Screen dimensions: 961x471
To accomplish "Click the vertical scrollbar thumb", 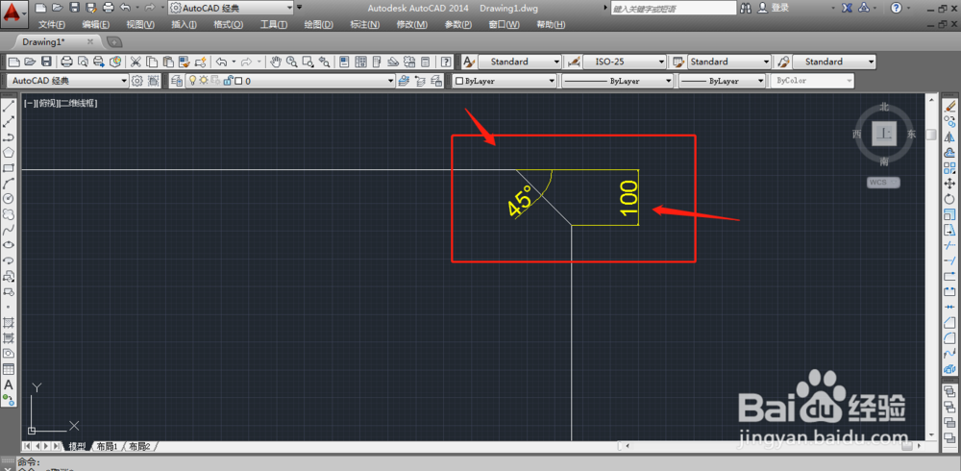I will coord(931,135).
